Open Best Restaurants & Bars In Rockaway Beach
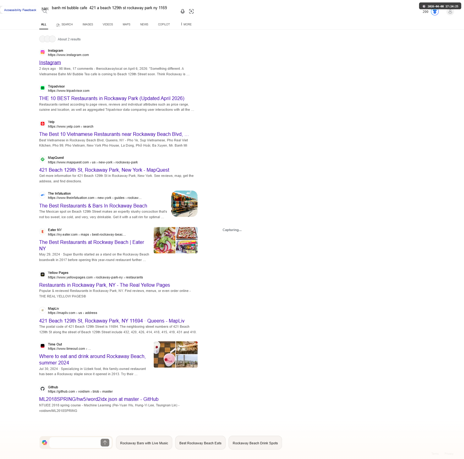 (93, 206)
